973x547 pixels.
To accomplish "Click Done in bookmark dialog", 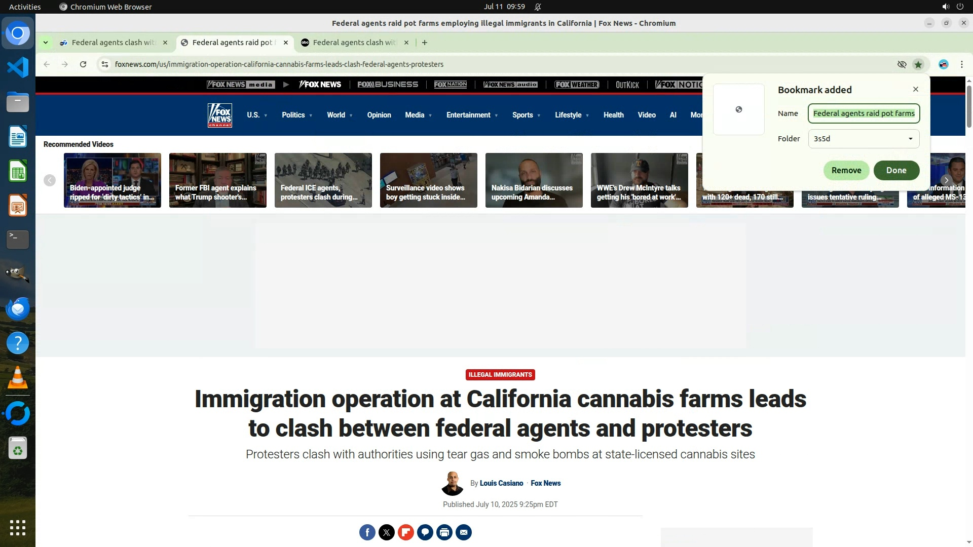I will (x=896, y=170).
